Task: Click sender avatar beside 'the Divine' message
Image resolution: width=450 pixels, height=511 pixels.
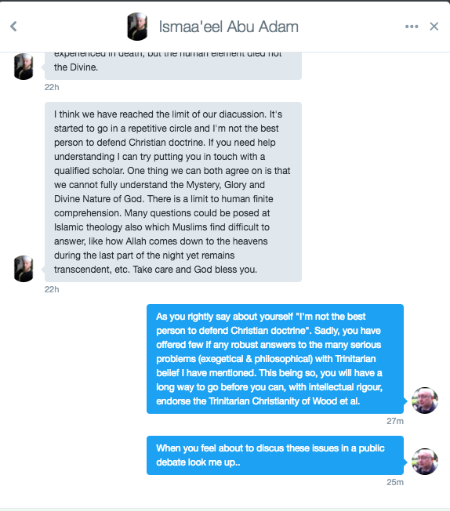Action: click(x=24, y=67)
